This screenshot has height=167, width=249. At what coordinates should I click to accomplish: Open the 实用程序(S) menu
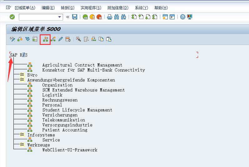pyautogui.click(x=91, y=8)
